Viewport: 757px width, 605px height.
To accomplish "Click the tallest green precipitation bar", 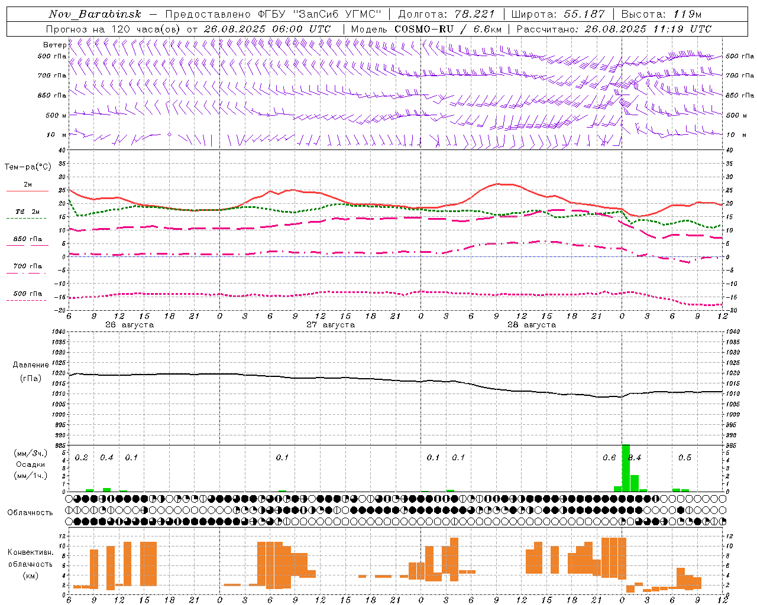I will [626, 468].
